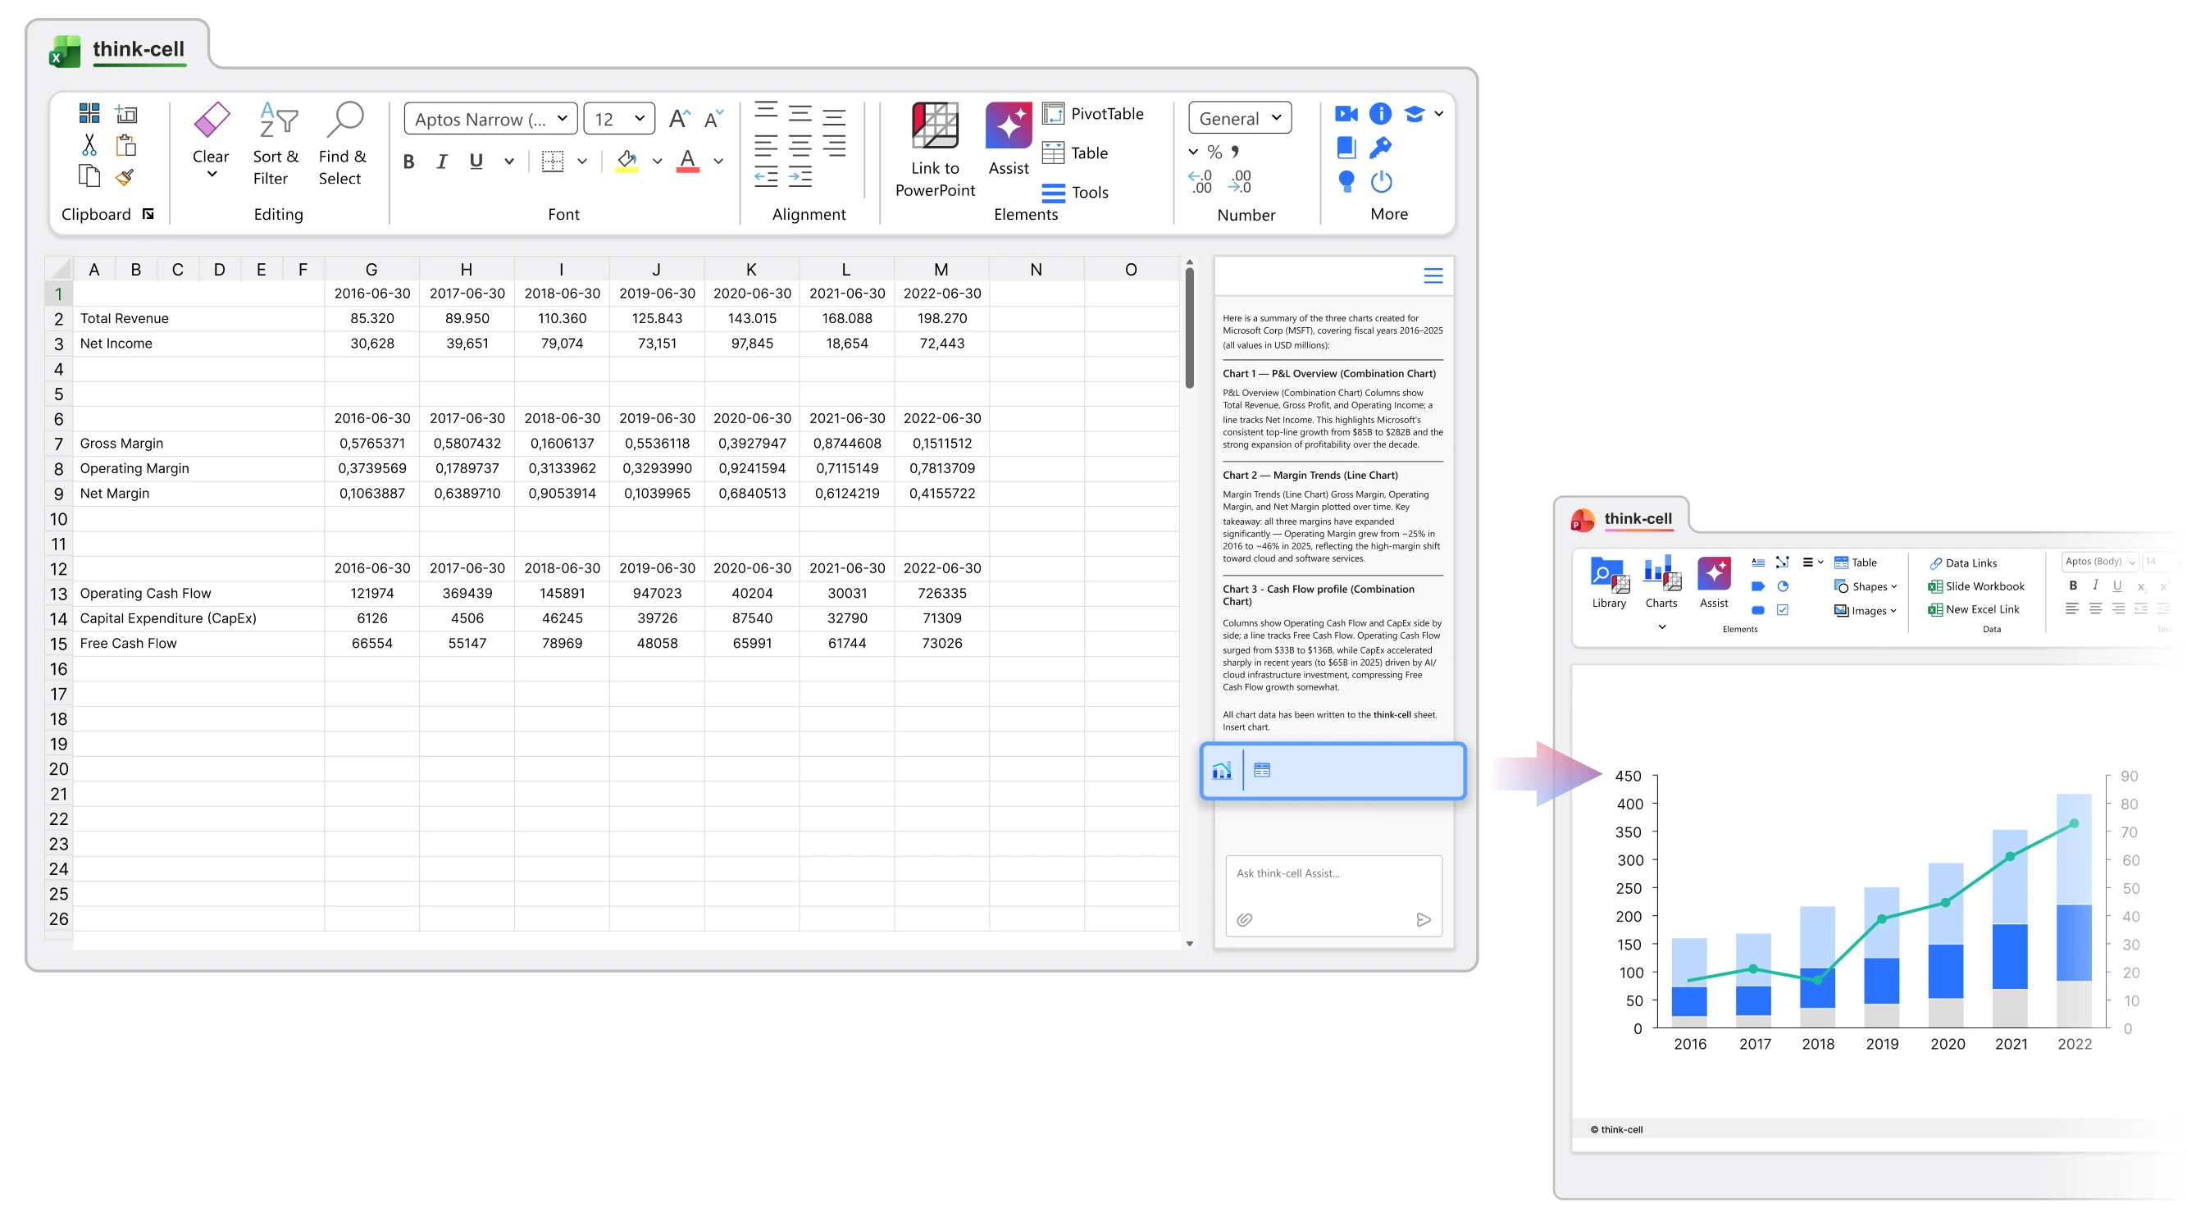
Task: Click Sort & Filter in Editing group
Action: [276, 143]
